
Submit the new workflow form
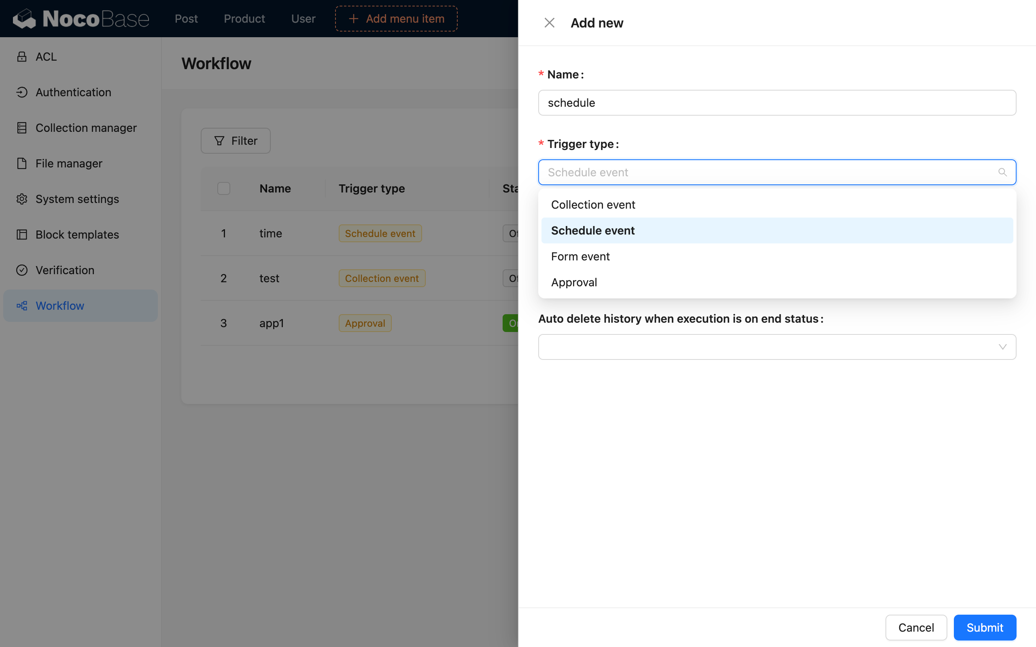pyautogui.click(x=984, y=627)
